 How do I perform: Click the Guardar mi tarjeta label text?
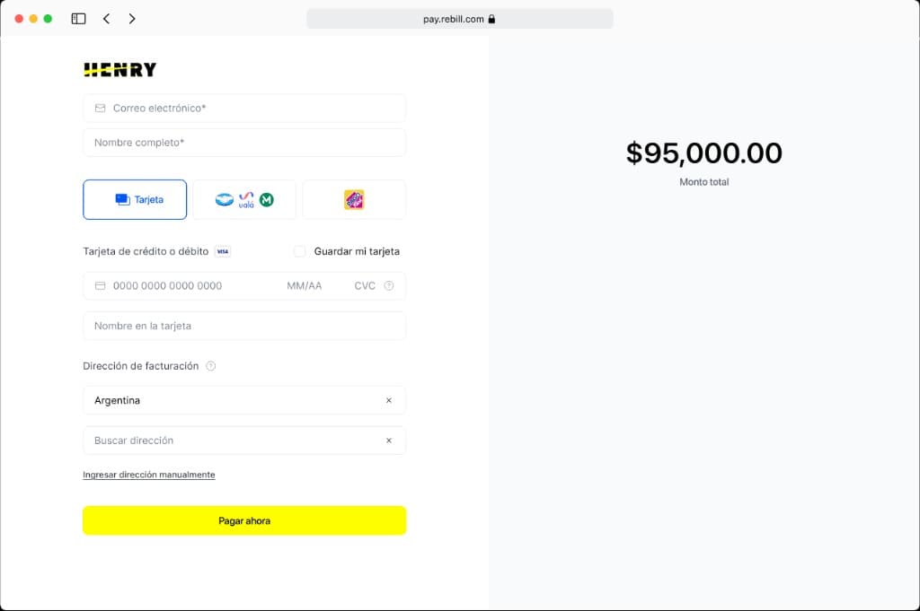point(357,251)
